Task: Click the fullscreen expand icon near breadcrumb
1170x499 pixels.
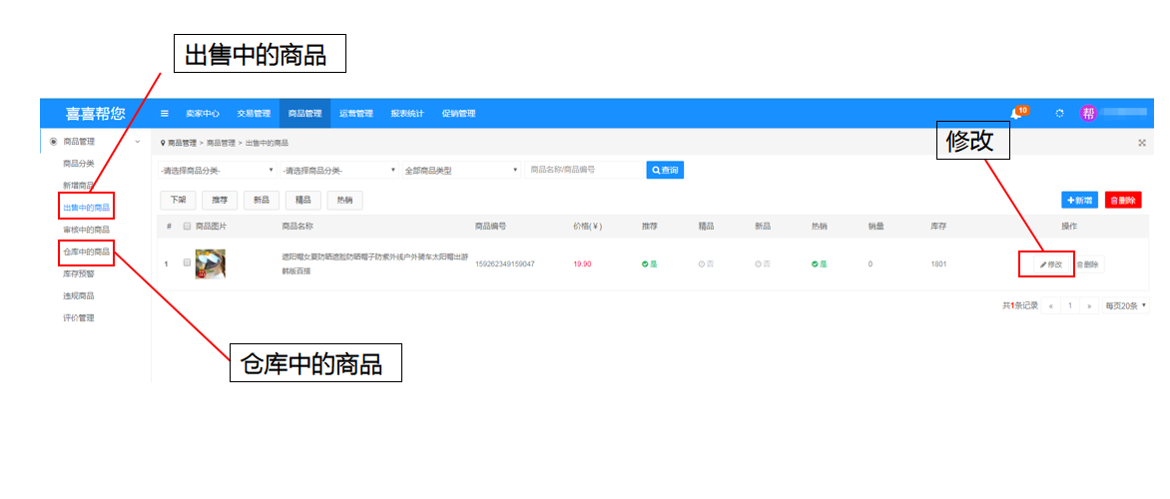Action: pyautogui.click(x=1142, y=143)
